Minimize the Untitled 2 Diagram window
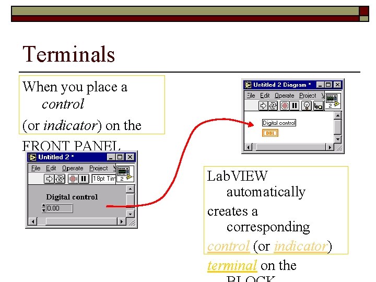Image resolution: width=376 pixels, height=282 pixels. 320,85
